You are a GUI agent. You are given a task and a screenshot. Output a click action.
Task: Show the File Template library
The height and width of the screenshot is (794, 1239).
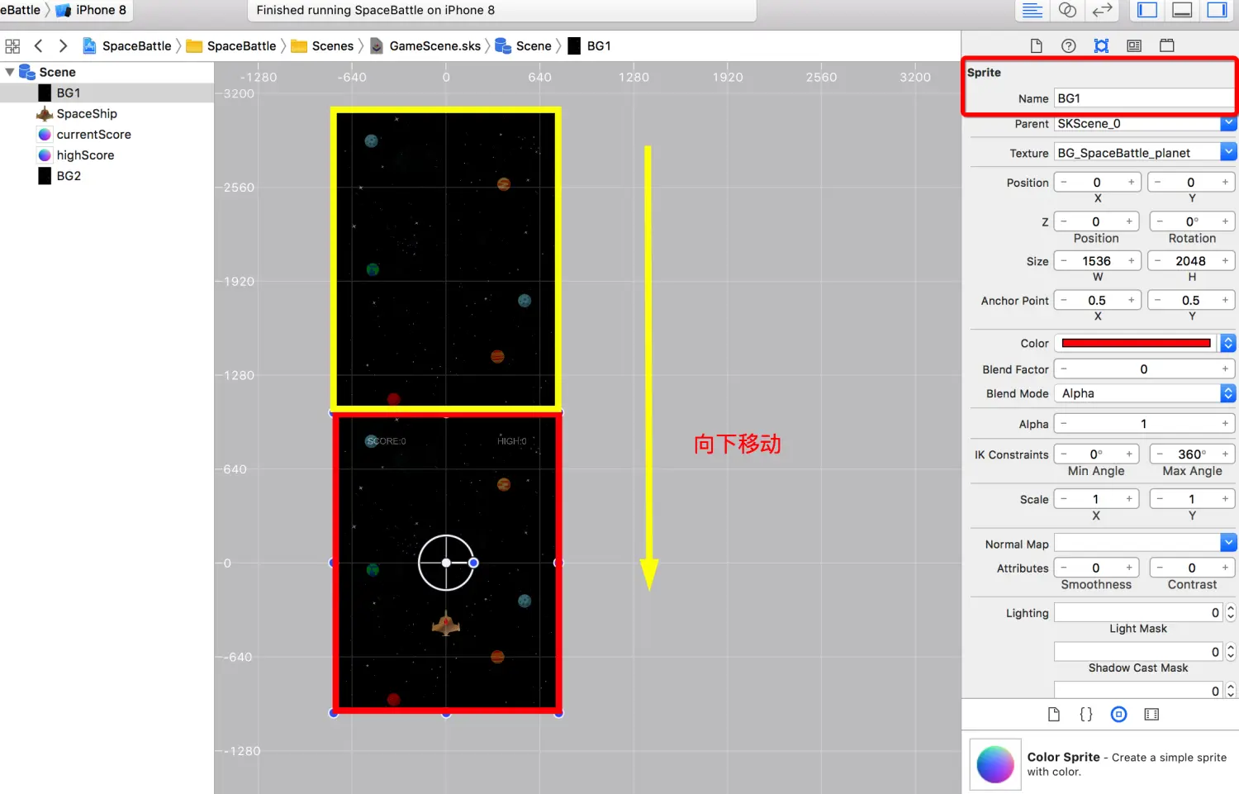(1054, 715)
